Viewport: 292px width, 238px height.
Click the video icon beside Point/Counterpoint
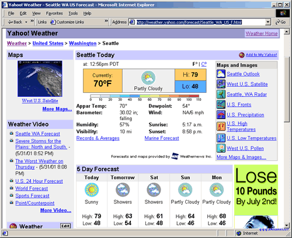pos(12,202)
